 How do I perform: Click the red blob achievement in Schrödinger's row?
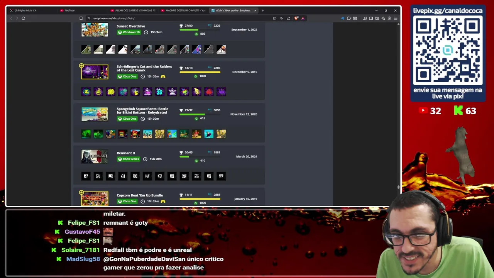click(x=209, y=92)
